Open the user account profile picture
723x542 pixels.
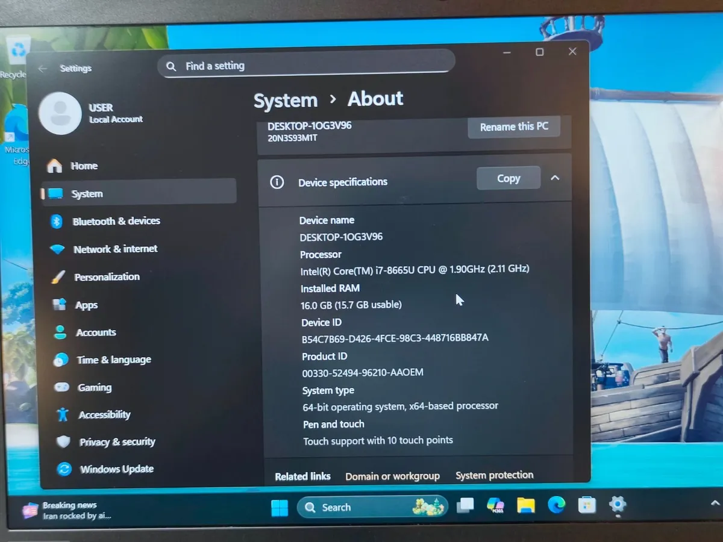click(x=60, y=113)
